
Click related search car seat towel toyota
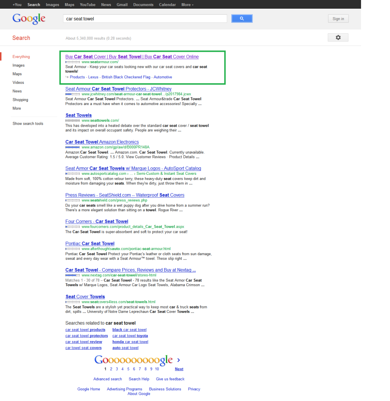(x=130, y=336)
